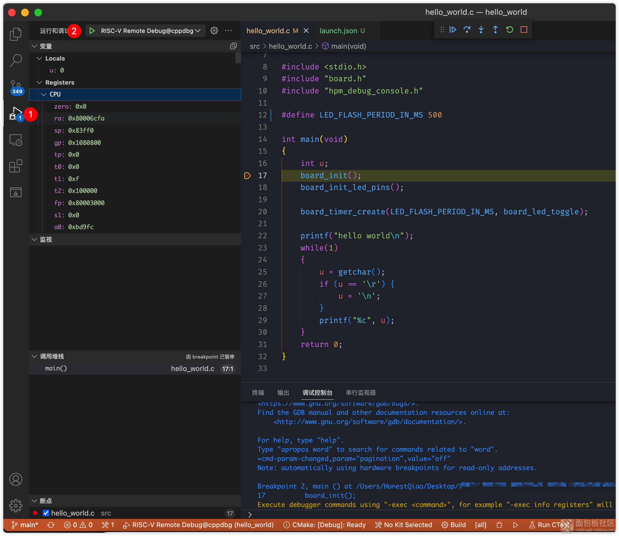
Task: Step into in debug toolbar
Action: click(x=481, y=30)
